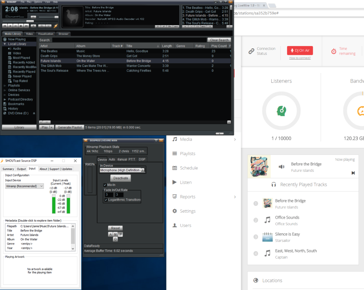Viewport: 364px width, 290px height.
Task: Open Settings gear in station sidebar
Action: [x=175, y=211]
